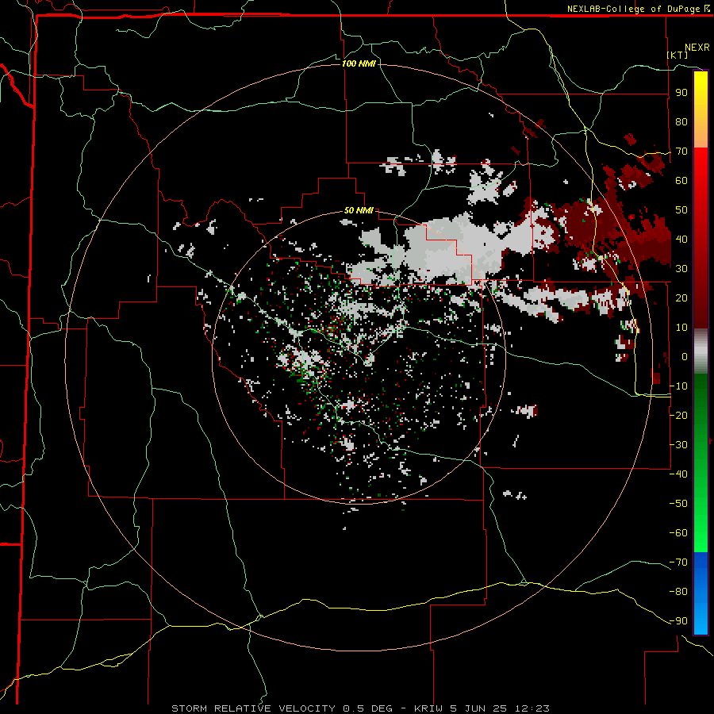Click the gray zero-velocity colorbar segment

click(x=701, y=351)
